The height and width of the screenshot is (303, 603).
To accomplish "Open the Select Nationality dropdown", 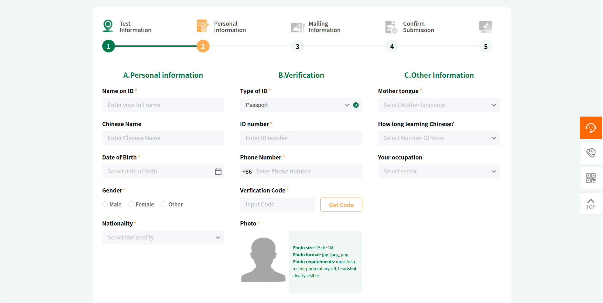I will click(x=163, y=238).
